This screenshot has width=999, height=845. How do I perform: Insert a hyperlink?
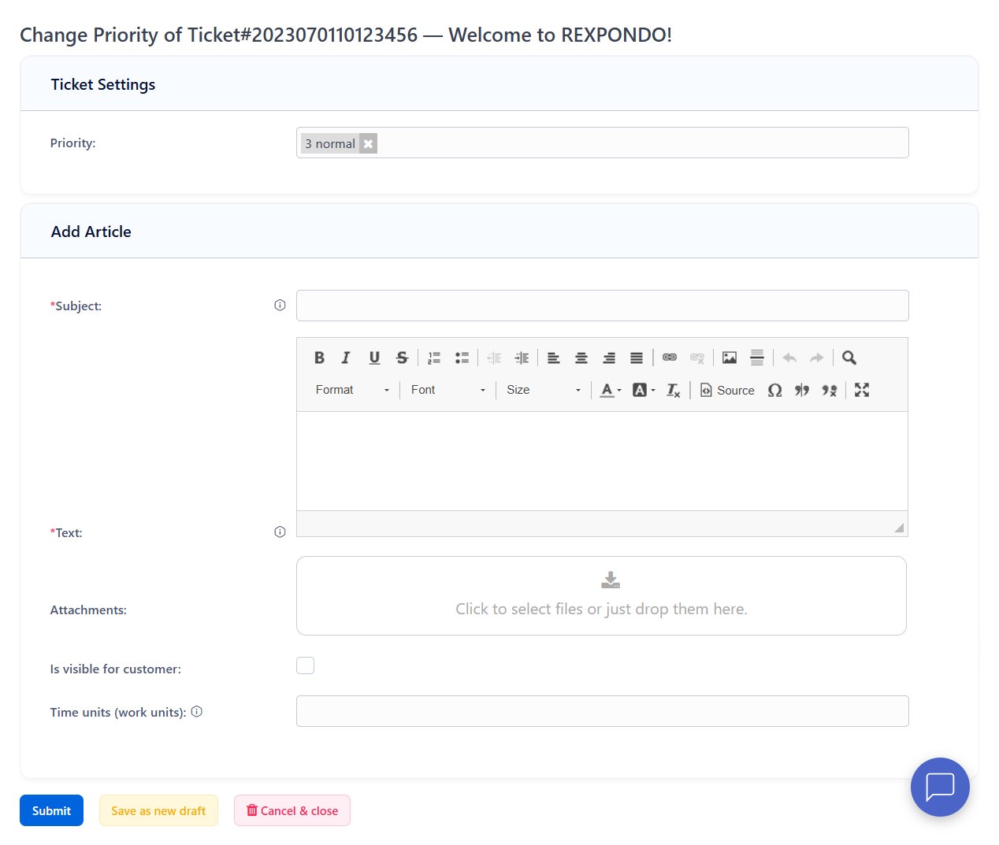[670, 358]
